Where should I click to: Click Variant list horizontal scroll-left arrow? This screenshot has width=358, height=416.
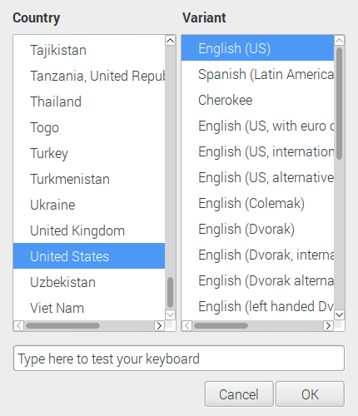click(x=187, y=325)
